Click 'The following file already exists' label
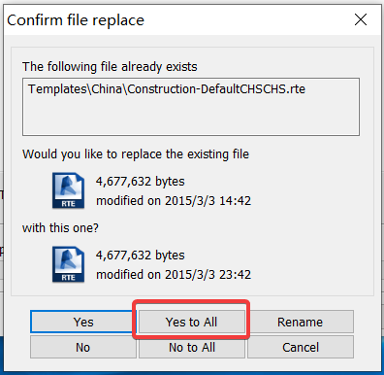 pos(110,67)
